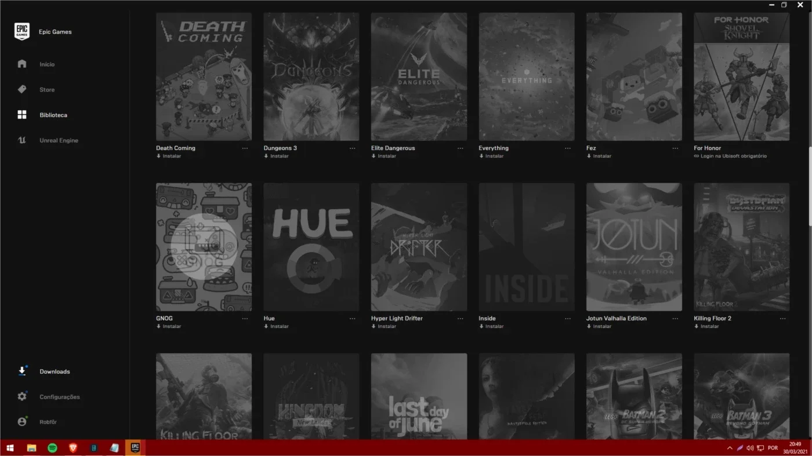This screenshot has width=812, height=456.
Task: Select the Death Coming cover art
Action: coord(204,76)
